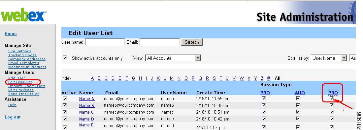Focus the Email search field
This screenshot has width=363, height=130.
tap(159, 42)
